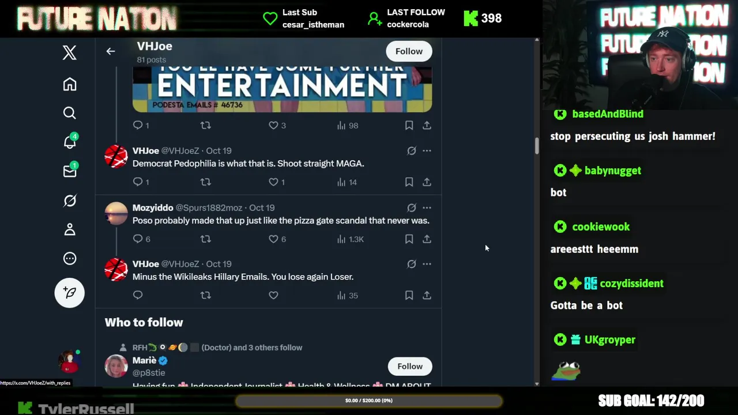The height and width of the screenshot is (415, 738).
Task: View analytics showing 1.3K views
Action: tap(350, 239)
